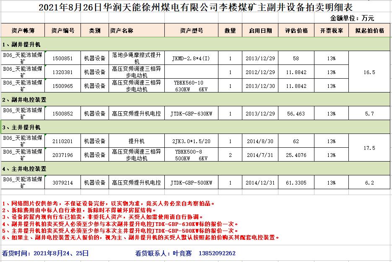Click the 资产编号 column header
This screenshot has height=262, width=392.
tap(62, 31)
